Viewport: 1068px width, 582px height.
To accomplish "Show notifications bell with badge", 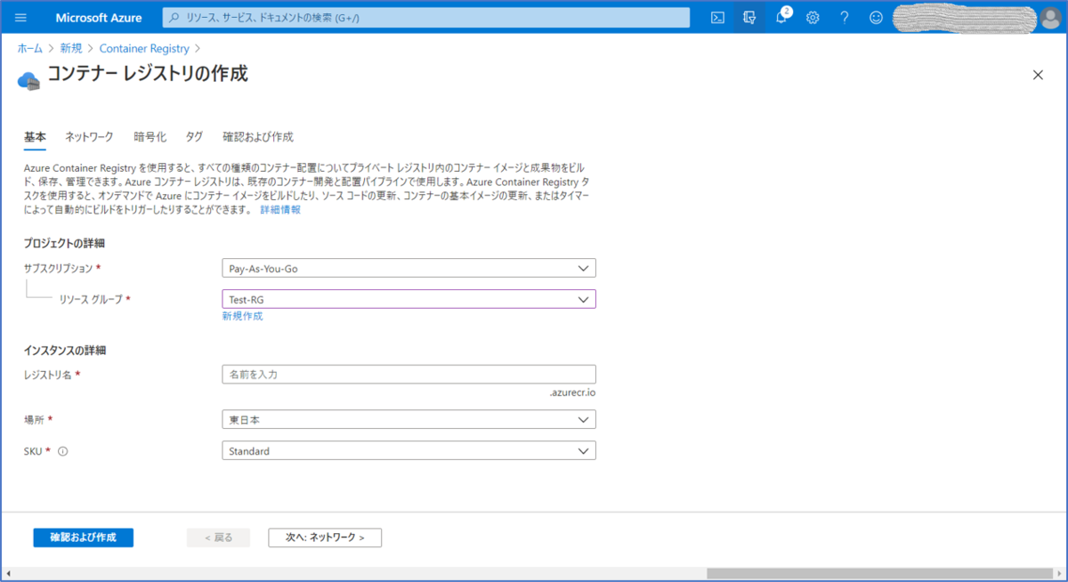I will click(x=781, y=17).
